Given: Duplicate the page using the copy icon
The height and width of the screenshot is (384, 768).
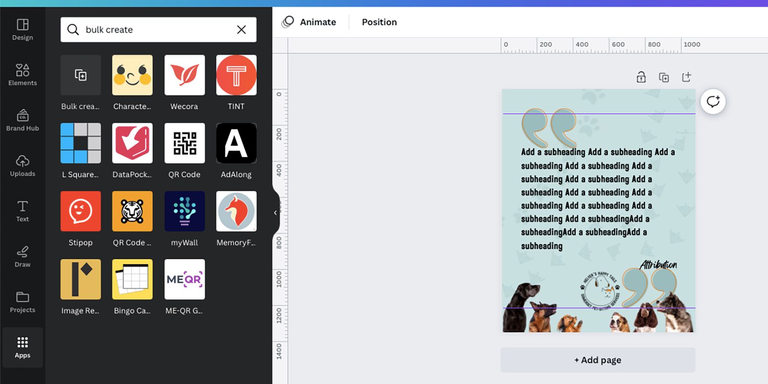Looking at the screenshot, I should 664,77.
